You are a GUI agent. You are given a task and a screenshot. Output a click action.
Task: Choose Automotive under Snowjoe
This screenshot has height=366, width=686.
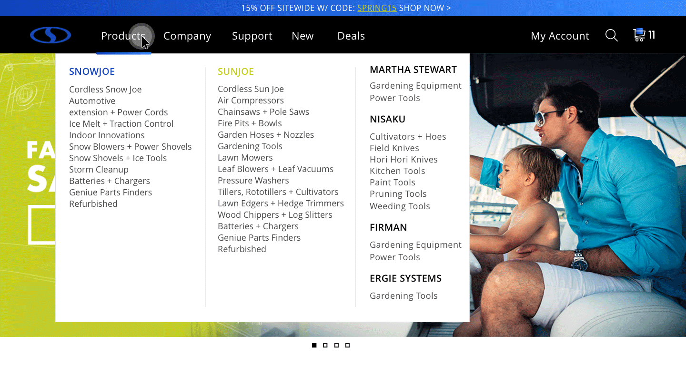point(92,101)
